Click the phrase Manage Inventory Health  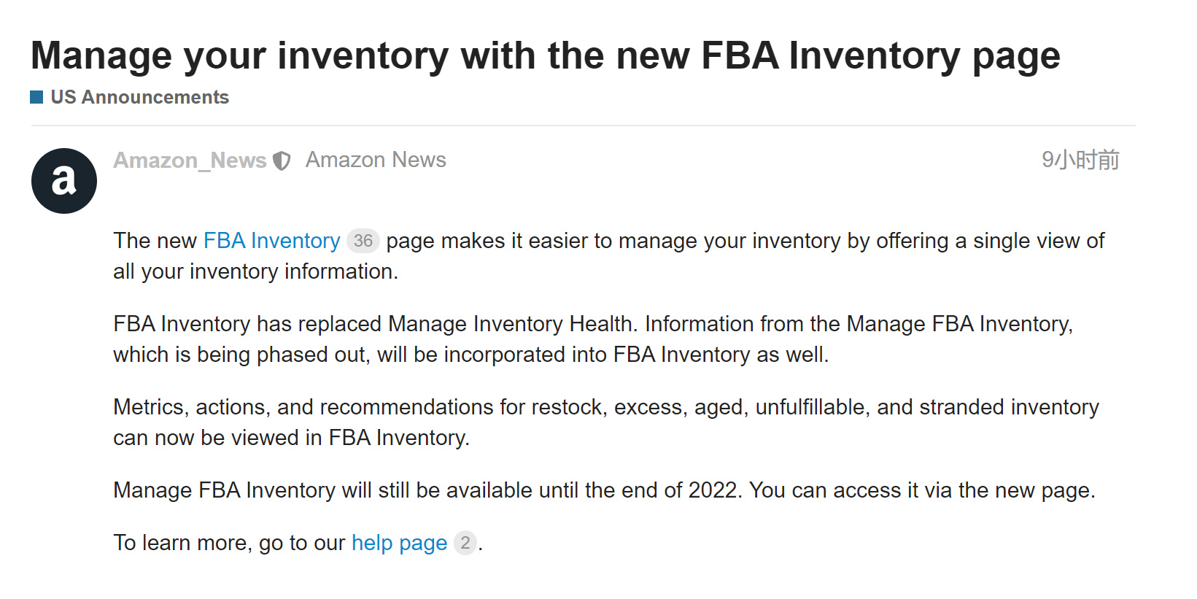[x=510, y=324]
